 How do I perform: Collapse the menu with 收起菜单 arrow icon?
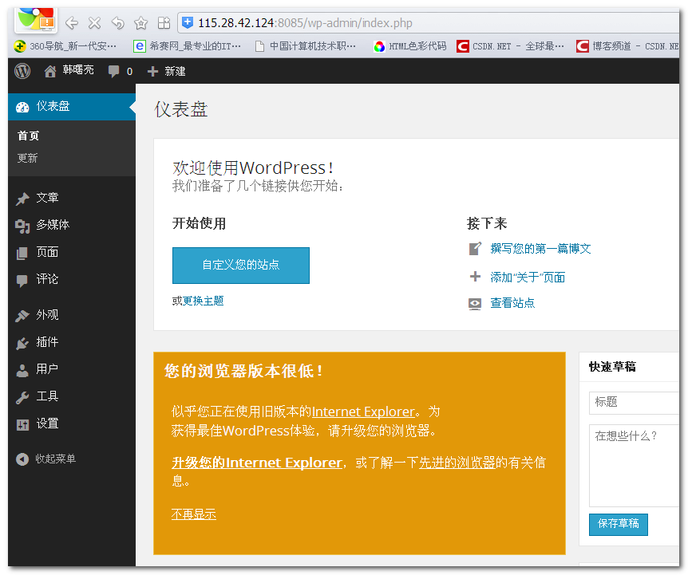coord(22,459)
